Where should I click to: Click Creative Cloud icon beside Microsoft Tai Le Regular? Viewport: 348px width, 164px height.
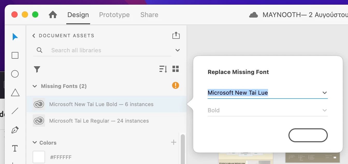click(39, 121)
